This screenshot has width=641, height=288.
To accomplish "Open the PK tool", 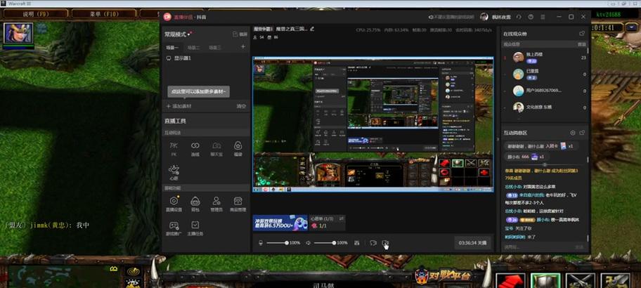I will (x=174, y=149).
